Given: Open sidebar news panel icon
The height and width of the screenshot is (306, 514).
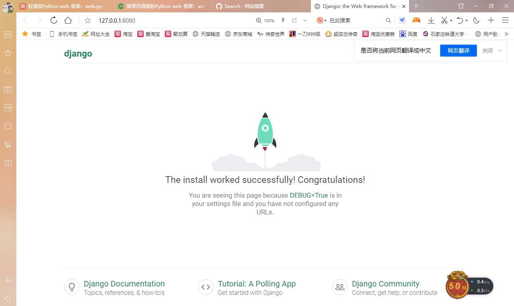Looking at the screenshot, I should click(x=8, y=35).
